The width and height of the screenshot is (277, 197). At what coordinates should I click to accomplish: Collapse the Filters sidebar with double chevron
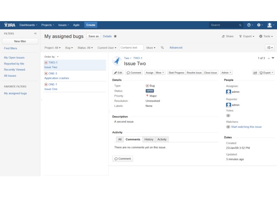[35, 33]
